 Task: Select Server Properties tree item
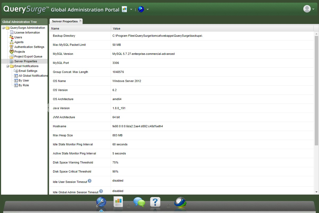[26, 61]
